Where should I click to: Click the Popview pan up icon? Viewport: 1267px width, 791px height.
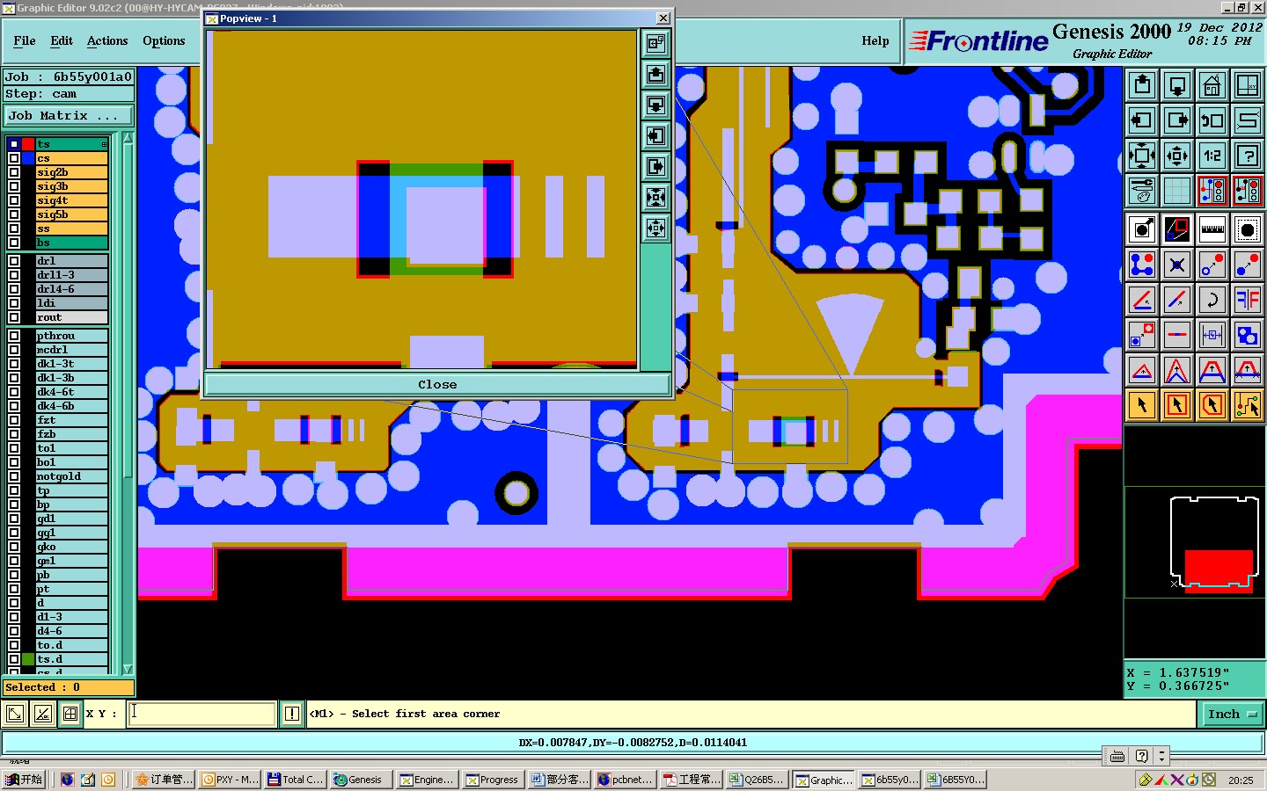point(655,75)
